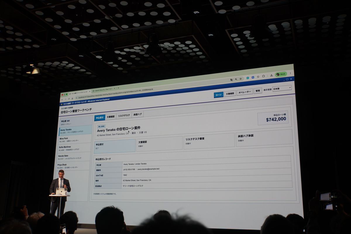
Task: Click the 住宅ローン審査ワークベンチ page heading
Action: 76,111
